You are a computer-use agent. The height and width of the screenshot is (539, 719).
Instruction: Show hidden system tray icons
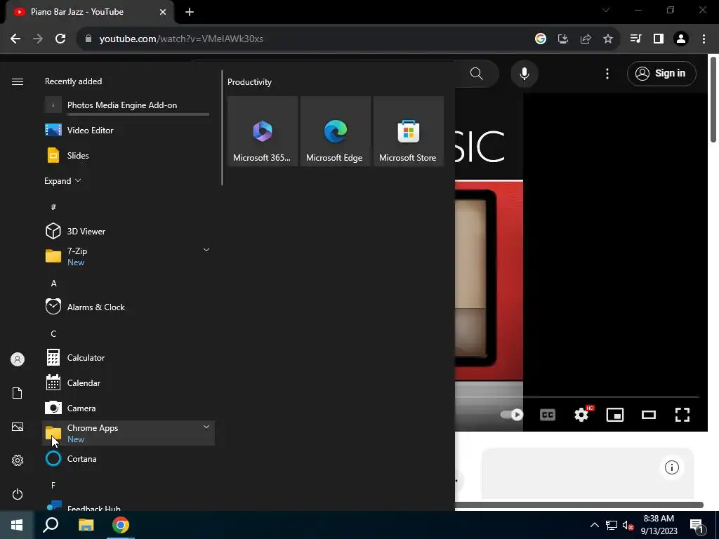click(594, 525)
